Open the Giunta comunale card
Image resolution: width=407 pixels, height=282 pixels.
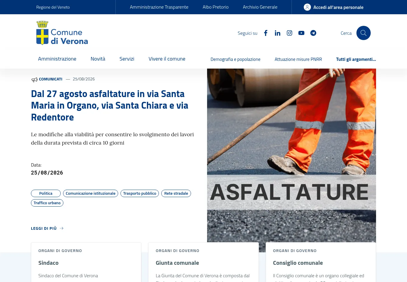(x=203, y=262)
